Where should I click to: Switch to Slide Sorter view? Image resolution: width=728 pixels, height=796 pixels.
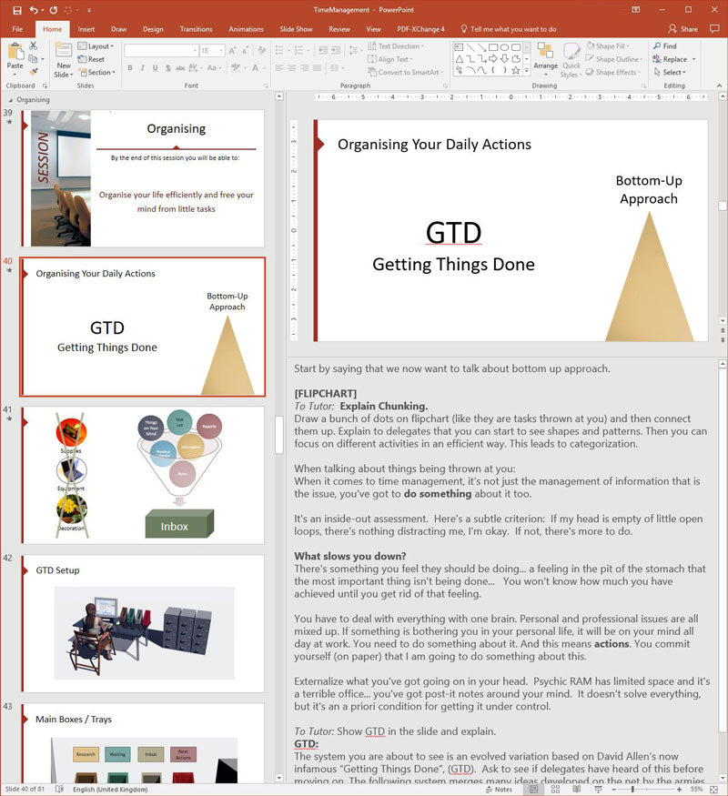click(x=555, y=790)
